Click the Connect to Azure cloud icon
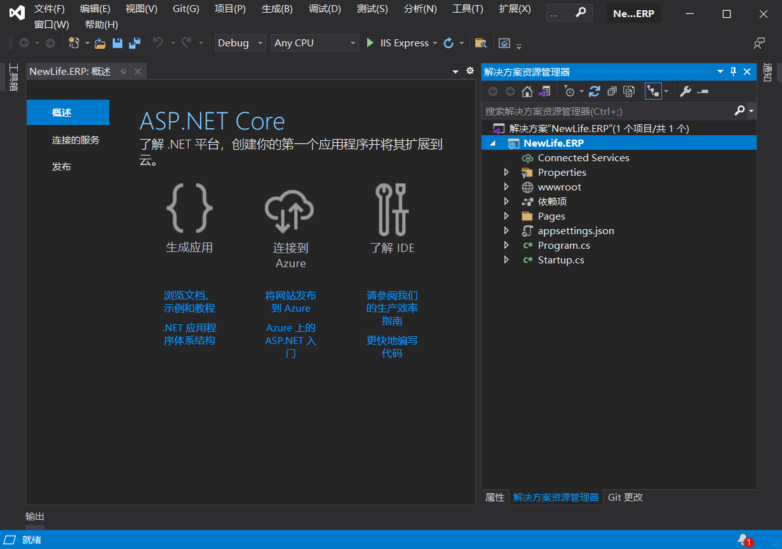This screenshot has width=782, height=549. pos(290,211)
